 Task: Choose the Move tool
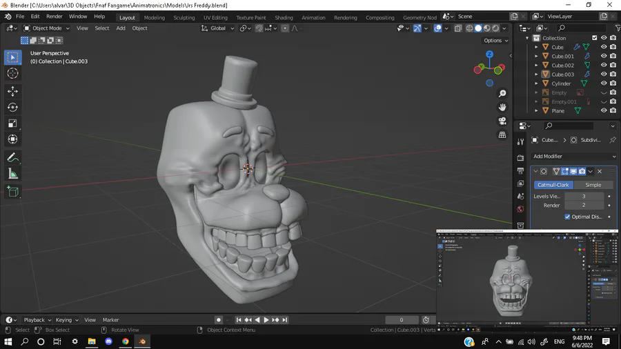point(12,92)
